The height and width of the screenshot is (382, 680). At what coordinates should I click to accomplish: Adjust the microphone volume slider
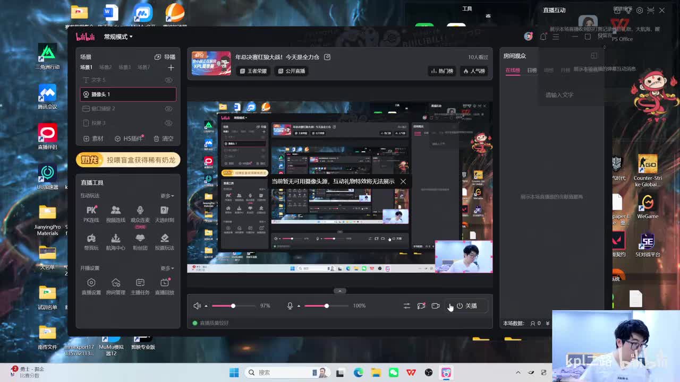pyautogui.click(x=326, y=306)
